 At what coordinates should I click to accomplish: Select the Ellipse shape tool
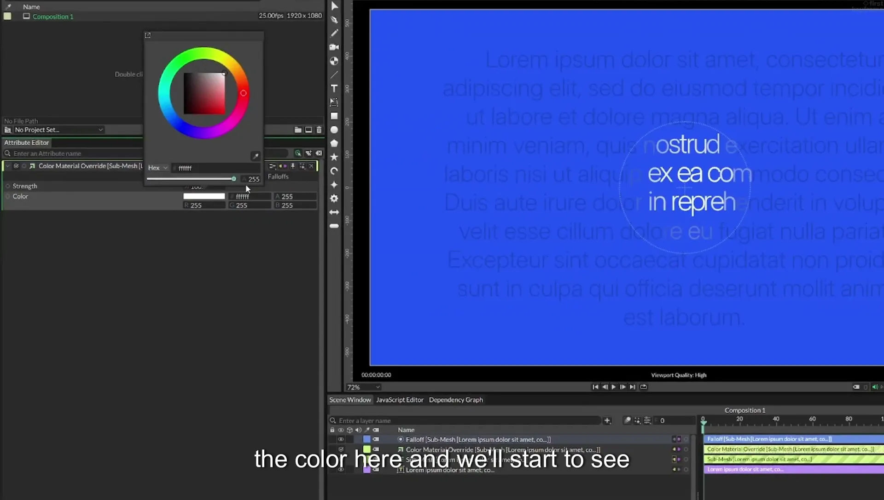point(334,130)
